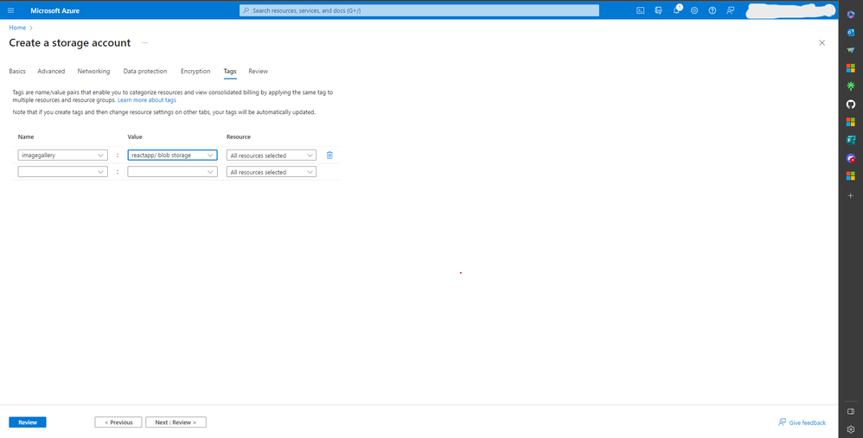Open Copilot icon in browser sidebar
The height and width of the screenshot is (438, 863).
850,15
